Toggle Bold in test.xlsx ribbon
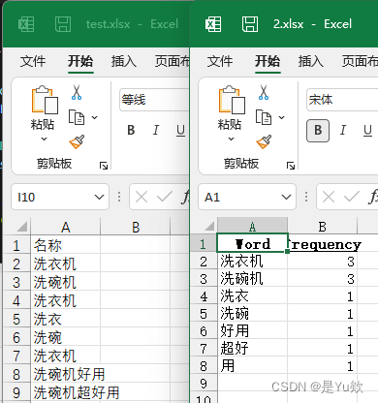The width and height of the screenshot is (378, 403). (131, 130)
